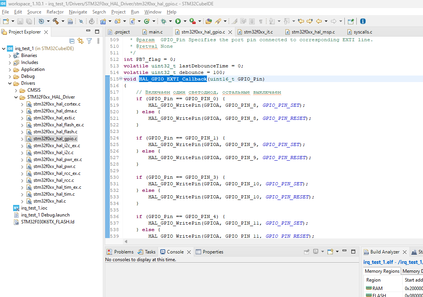This screenshot has width=423, height=297.
Task: Select stm32f0xx_hal_tim.c in project tree
Action: [54, 194]
